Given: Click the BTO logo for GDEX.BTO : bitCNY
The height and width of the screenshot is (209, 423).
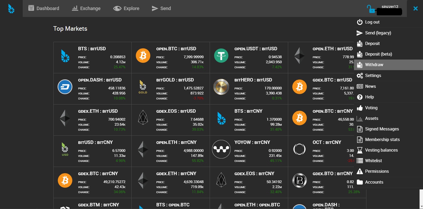Looking at the screenshot, I should pos(300,180).
